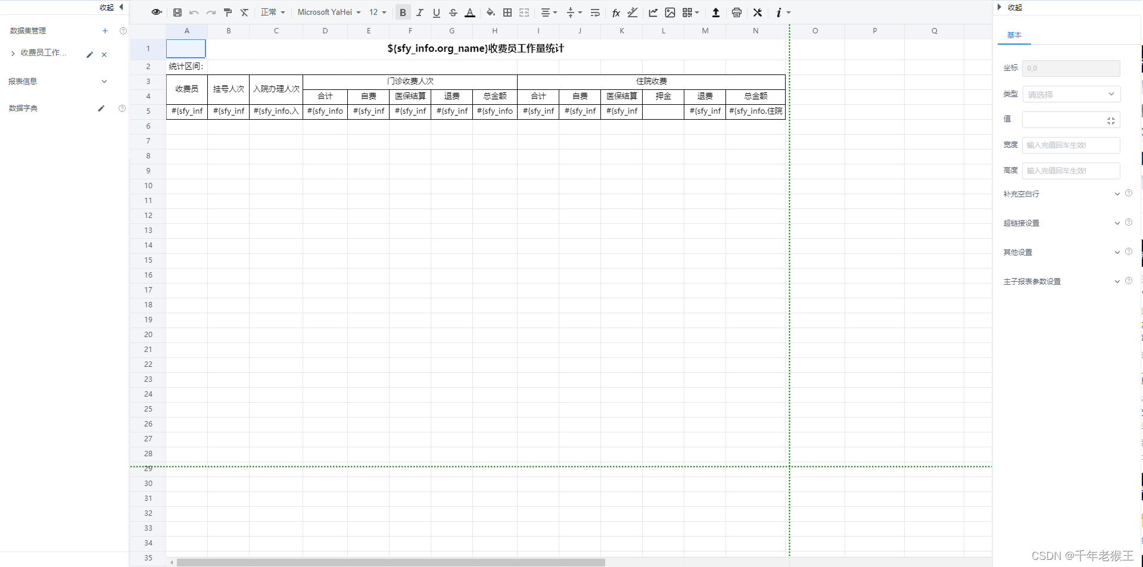Add a new dataset with the plus icon
Screen dimensions: 1143x567
click(x=105, y=30)
